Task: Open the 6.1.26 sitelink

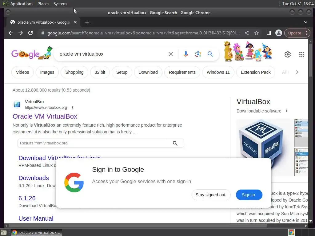Action: 27,198
